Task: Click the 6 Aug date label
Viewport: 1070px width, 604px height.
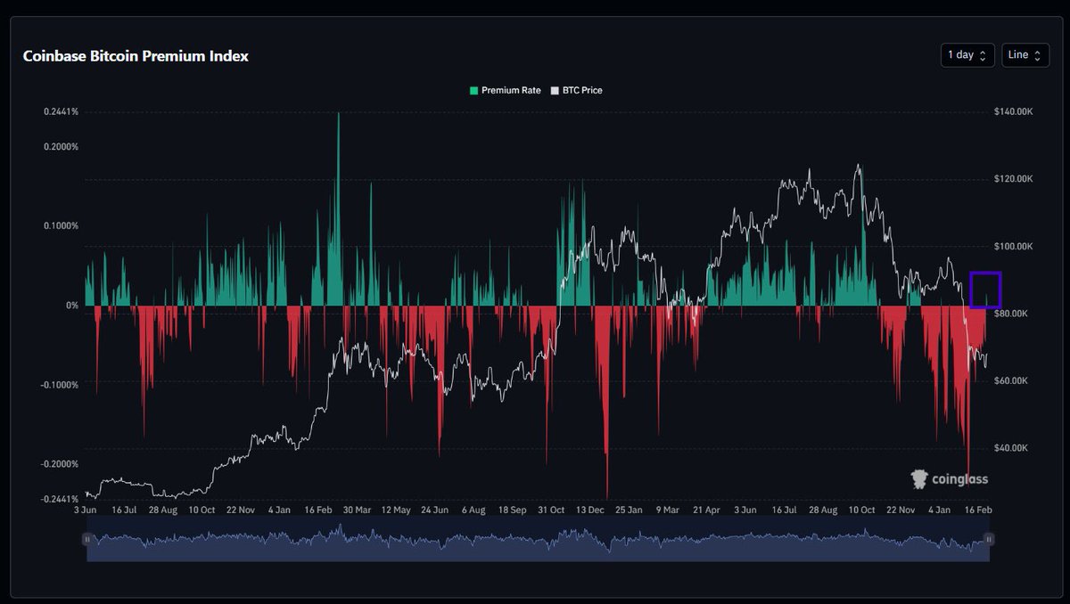Action: point(473,510)
